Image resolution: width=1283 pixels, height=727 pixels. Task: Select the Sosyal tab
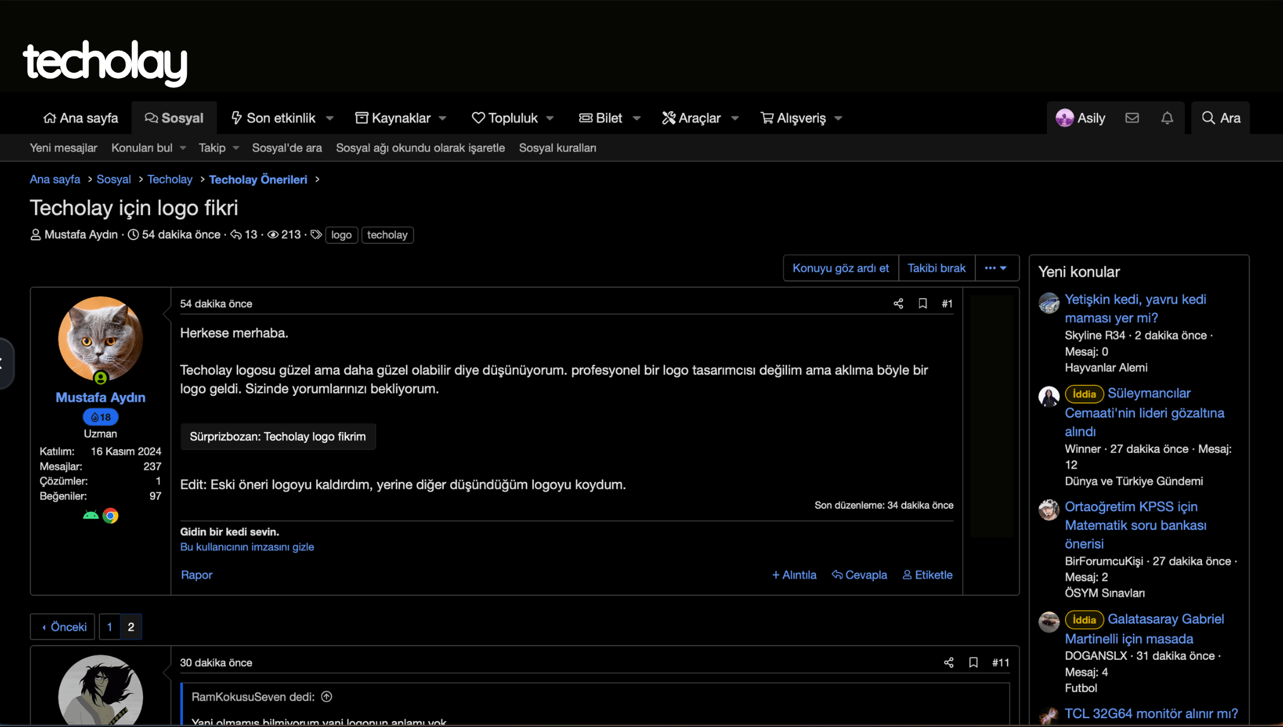(x=174, y=118)
